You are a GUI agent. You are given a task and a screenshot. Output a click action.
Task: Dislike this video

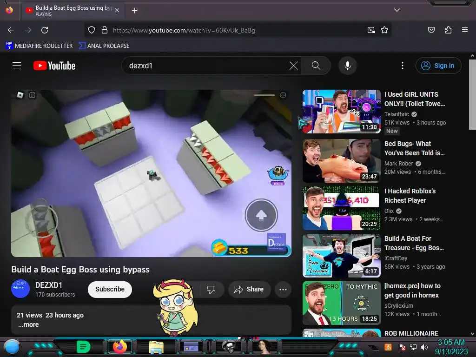click(212, 289)
